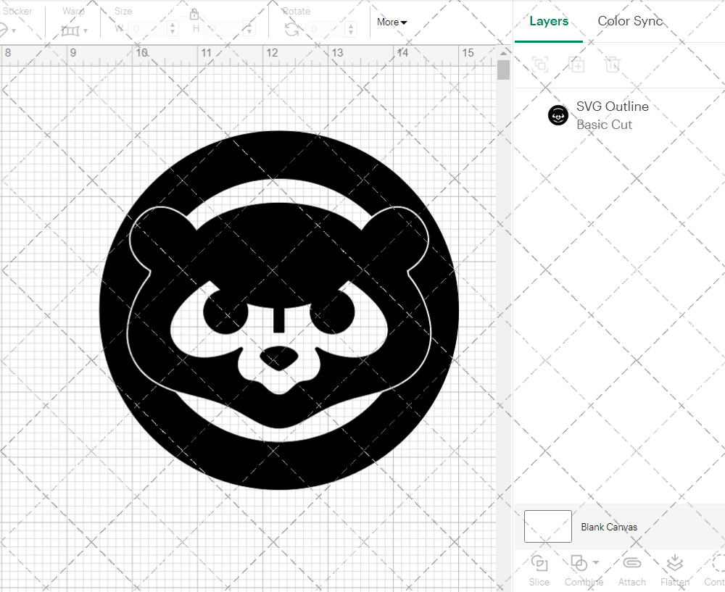This screenshot has height=592, width=725.
Task: Select the SVG Outline Basic Cut layer
Action: point(613,115)
